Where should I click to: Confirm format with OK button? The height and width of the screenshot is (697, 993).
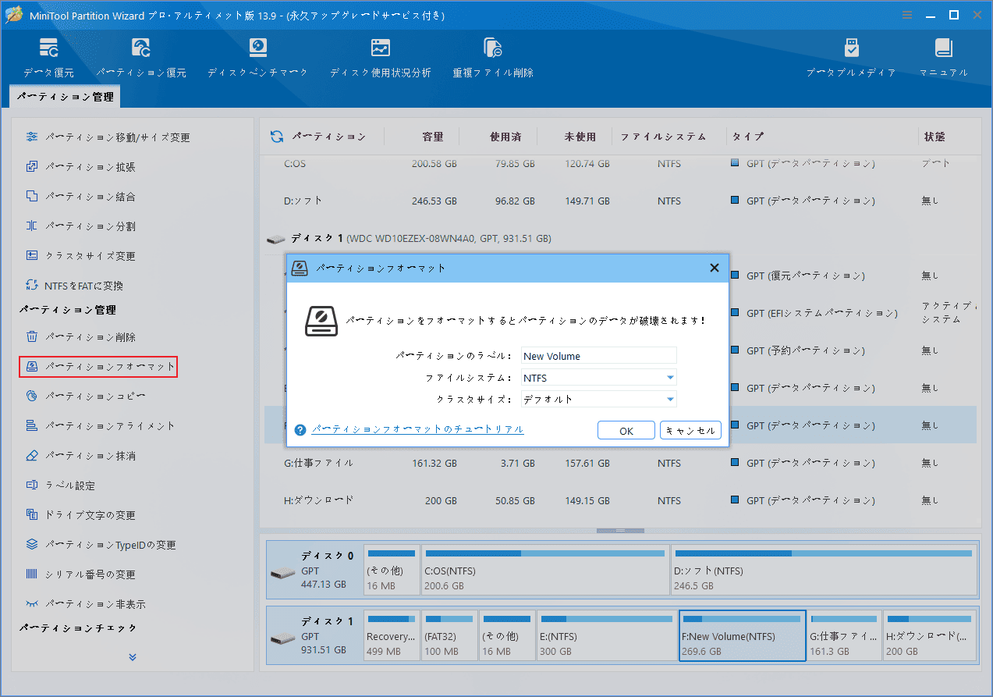[x=626, y=431]
